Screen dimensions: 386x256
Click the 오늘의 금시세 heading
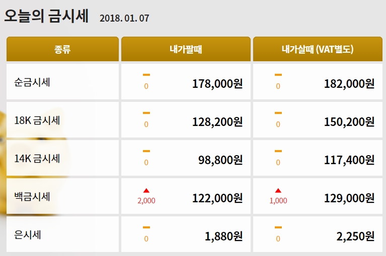(x=46, y=16)
